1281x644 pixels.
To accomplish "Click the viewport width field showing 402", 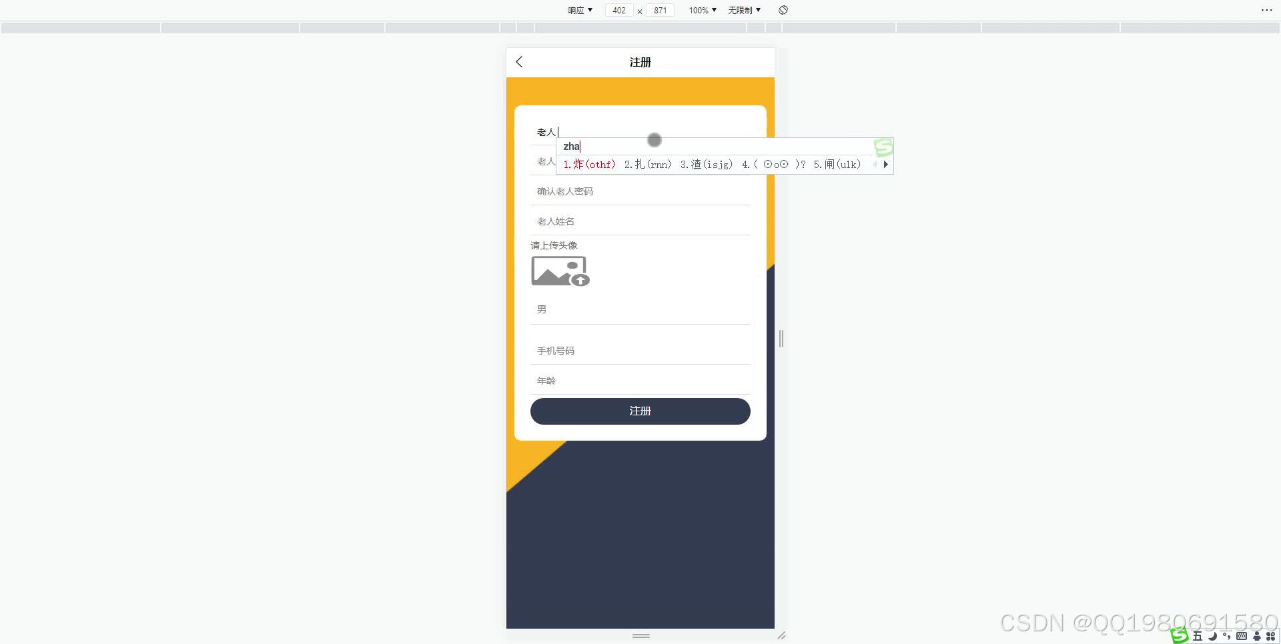I will [x=619, y=10].
